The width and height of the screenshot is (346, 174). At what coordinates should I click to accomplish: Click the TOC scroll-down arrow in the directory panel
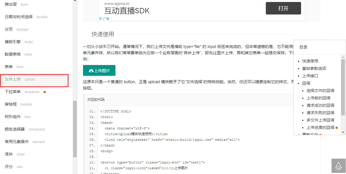point(343,132)
